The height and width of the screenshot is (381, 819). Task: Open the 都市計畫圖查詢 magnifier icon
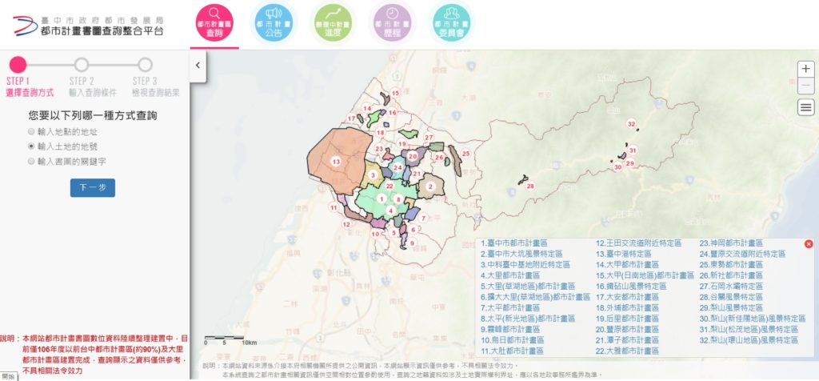214,23
